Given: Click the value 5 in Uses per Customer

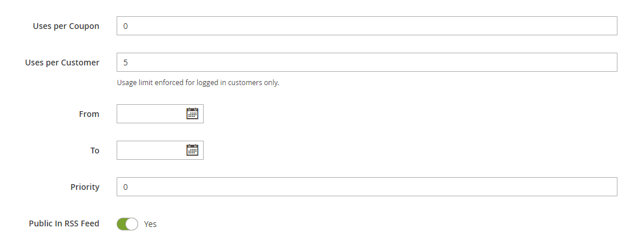Looking at the screenshot, I should tap(125, 63).
